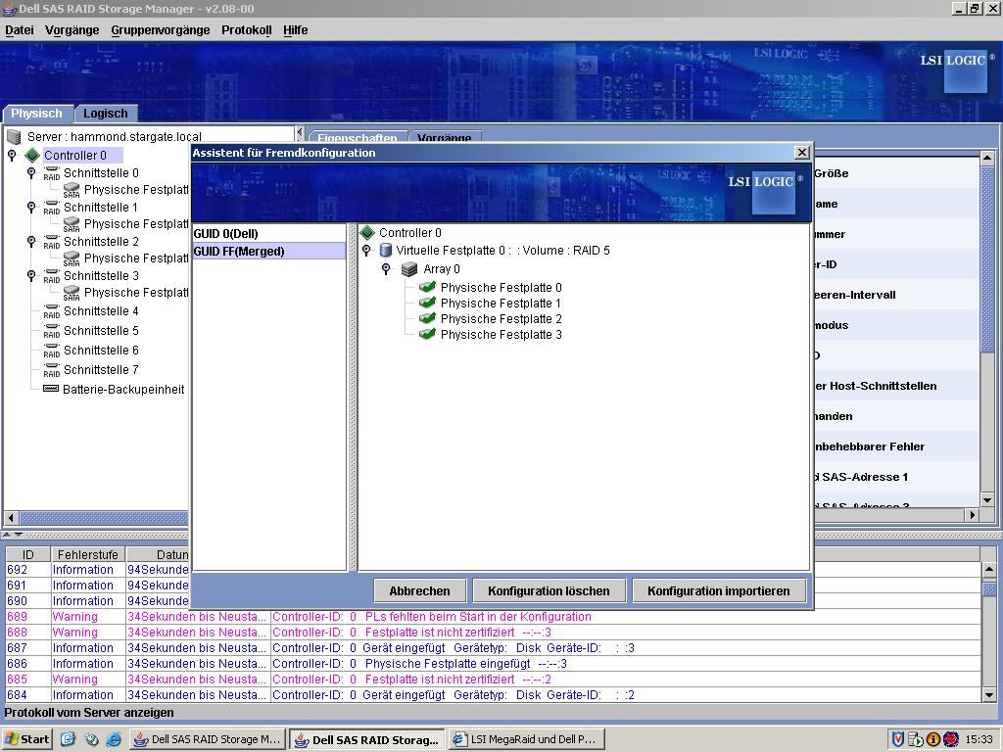Click the RAID icon of Schnittstelle 7
The height and width of the screenshot is (752, 1003).
coord(52,370)
